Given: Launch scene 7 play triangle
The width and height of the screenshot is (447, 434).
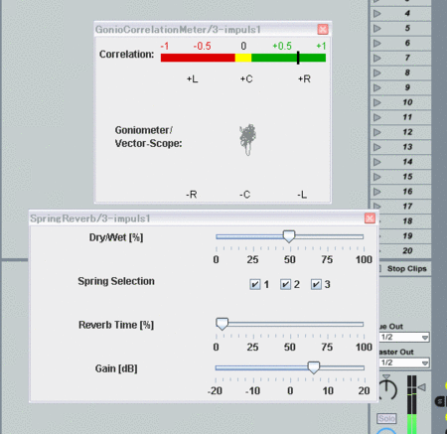Looking at the screenshot, I should pyautogui.click(x=376, y=58).
